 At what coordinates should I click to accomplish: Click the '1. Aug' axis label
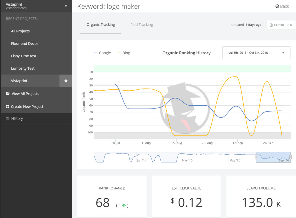pos(146,143)
